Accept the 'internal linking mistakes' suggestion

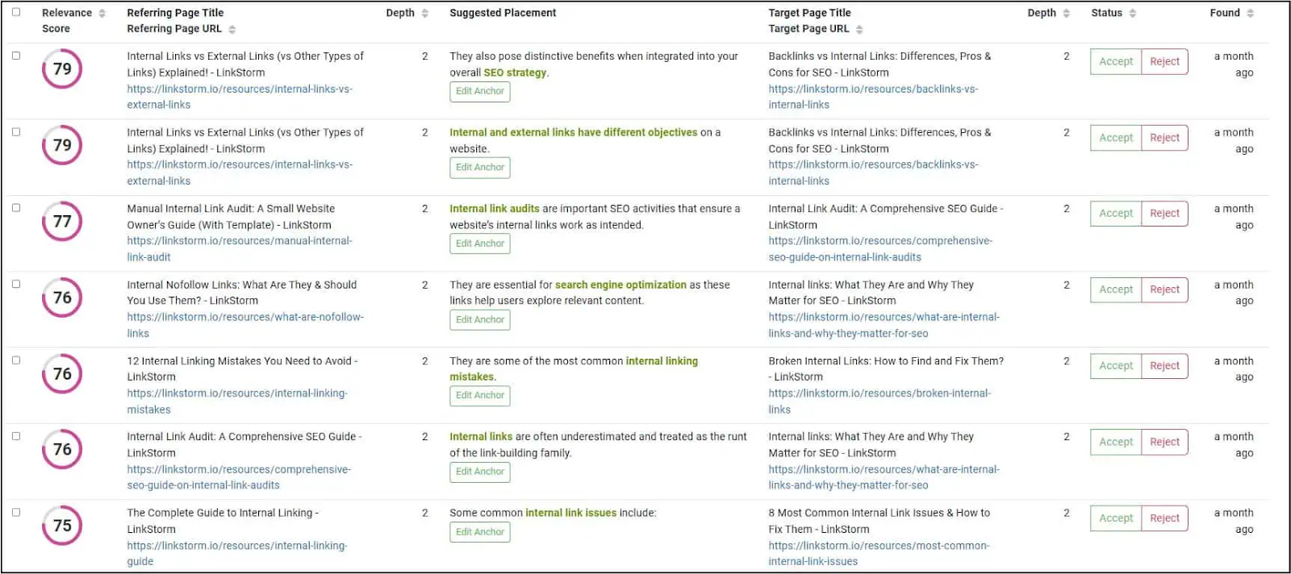click(x=1116, y=366)
